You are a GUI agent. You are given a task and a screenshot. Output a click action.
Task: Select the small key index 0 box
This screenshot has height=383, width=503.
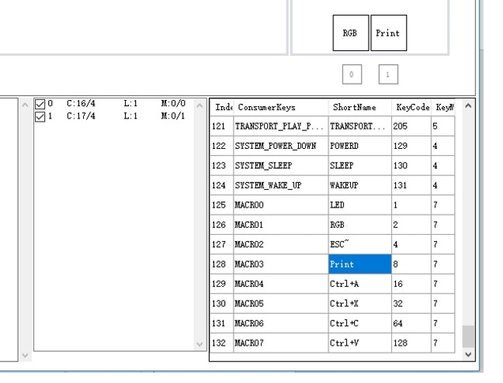point(352,75)
